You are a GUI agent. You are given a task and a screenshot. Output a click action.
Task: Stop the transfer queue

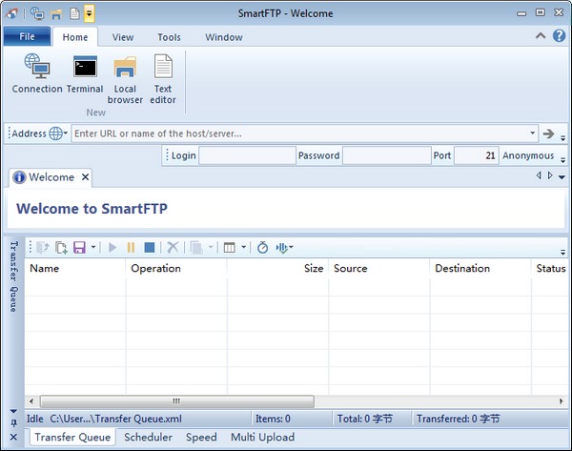click(150, 247)
